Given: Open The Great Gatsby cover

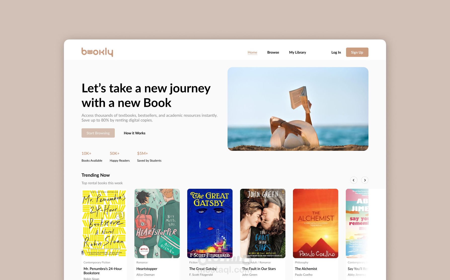Looking at the screenshot, I should (x=210, y=223).
